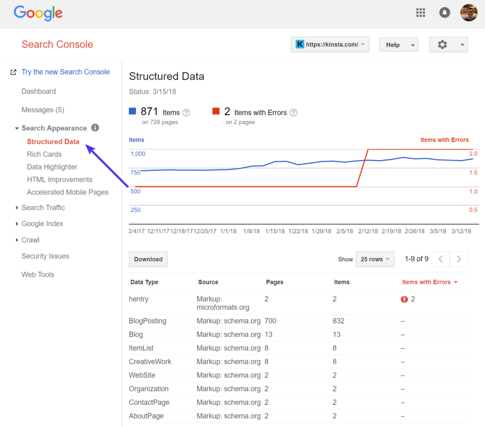Image resolution: width=485 pixels, height=427 pixels.
Task: Open the Help dropdown menu
Action: tap(398, 45)
